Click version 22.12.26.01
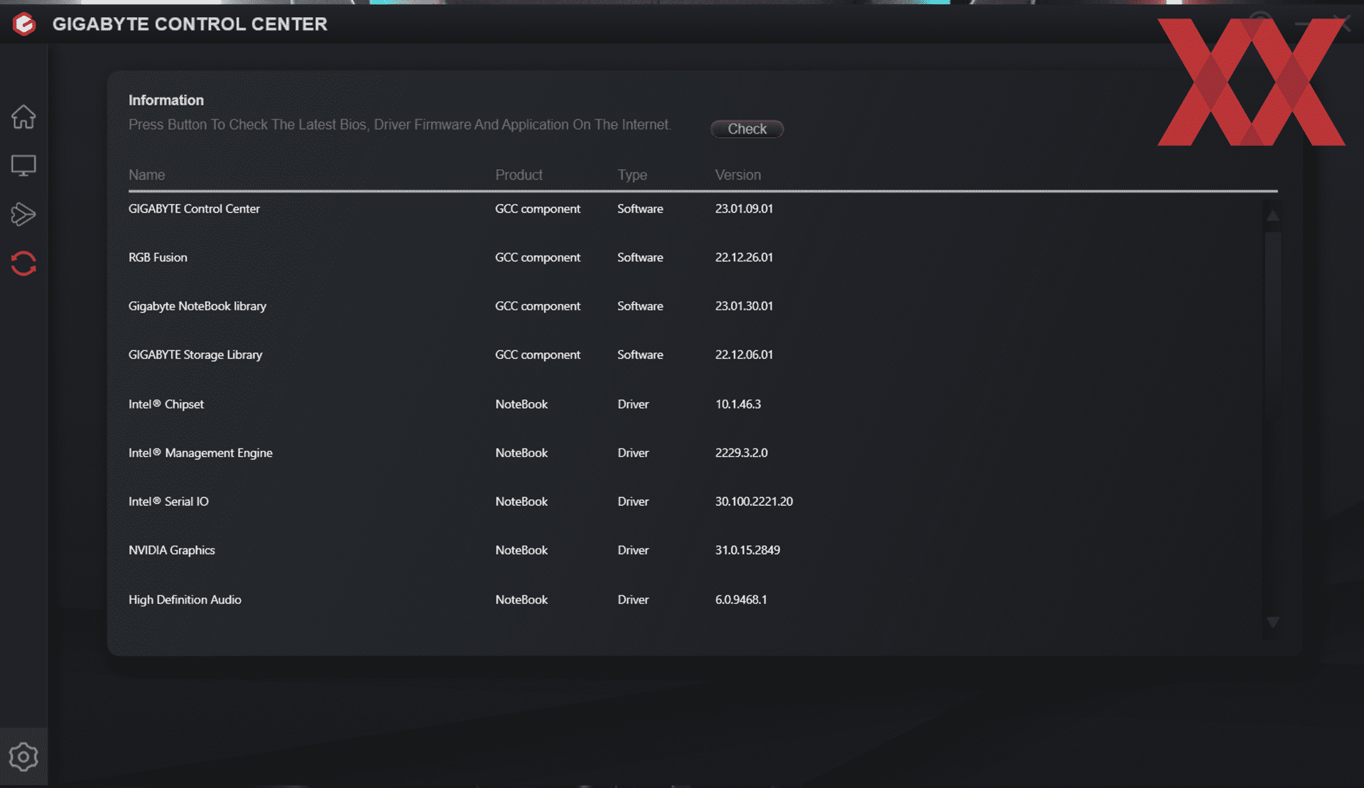The height and width of the screenshot is (788, 1364). coord(744,257)
